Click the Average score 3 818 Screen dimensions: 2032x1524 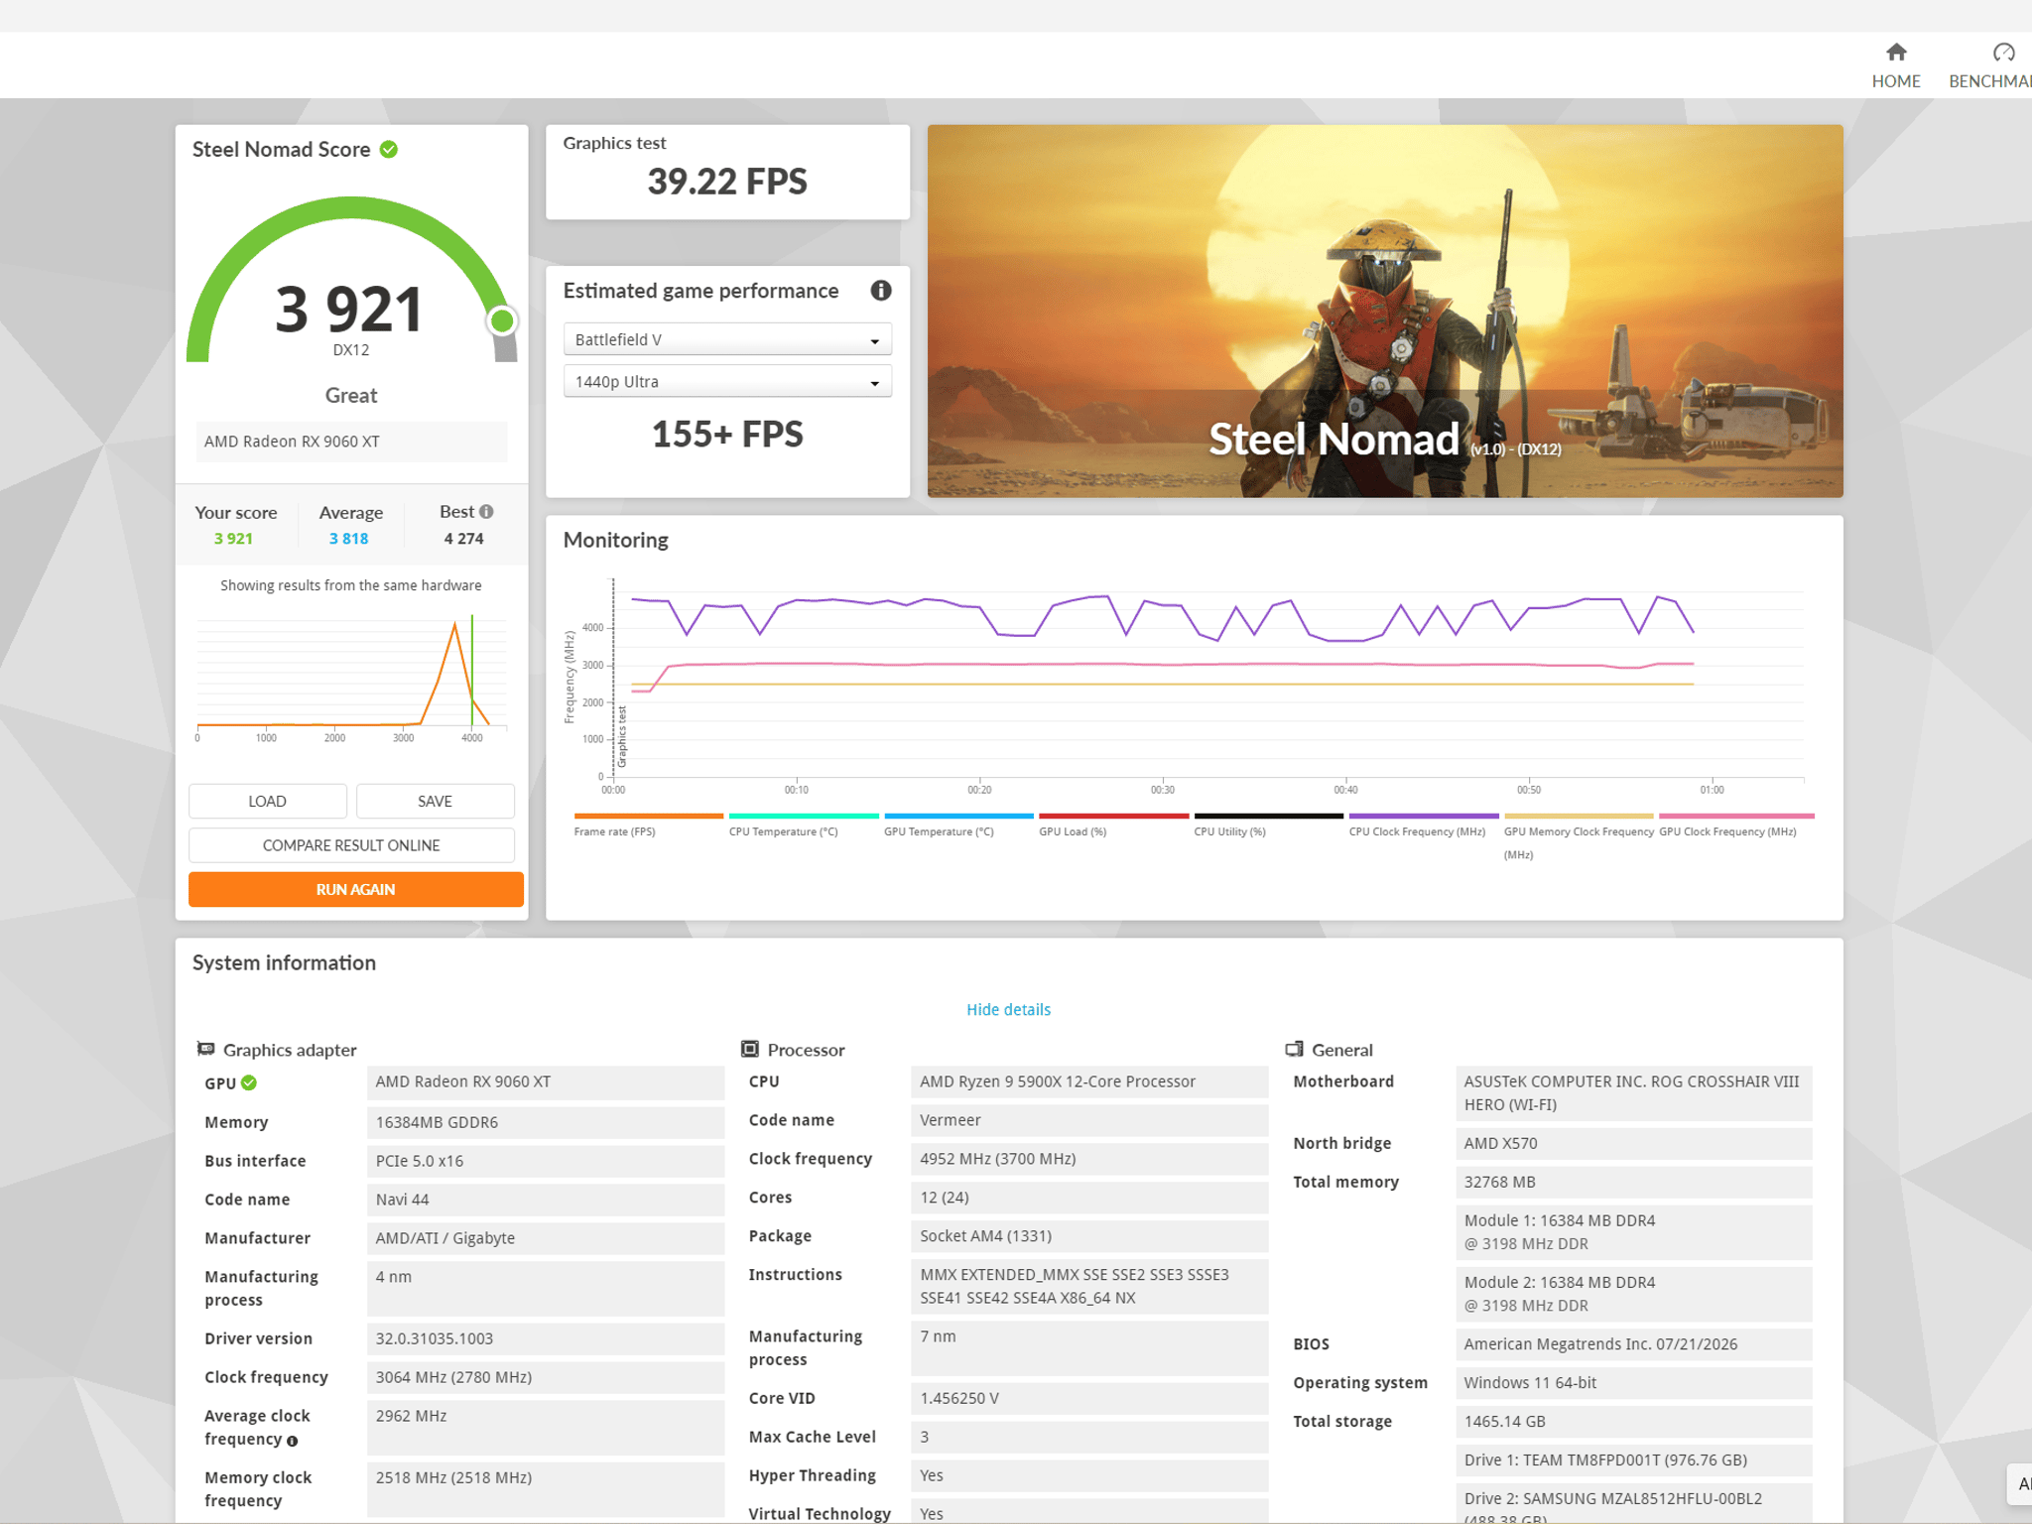(x=348, y=539)
